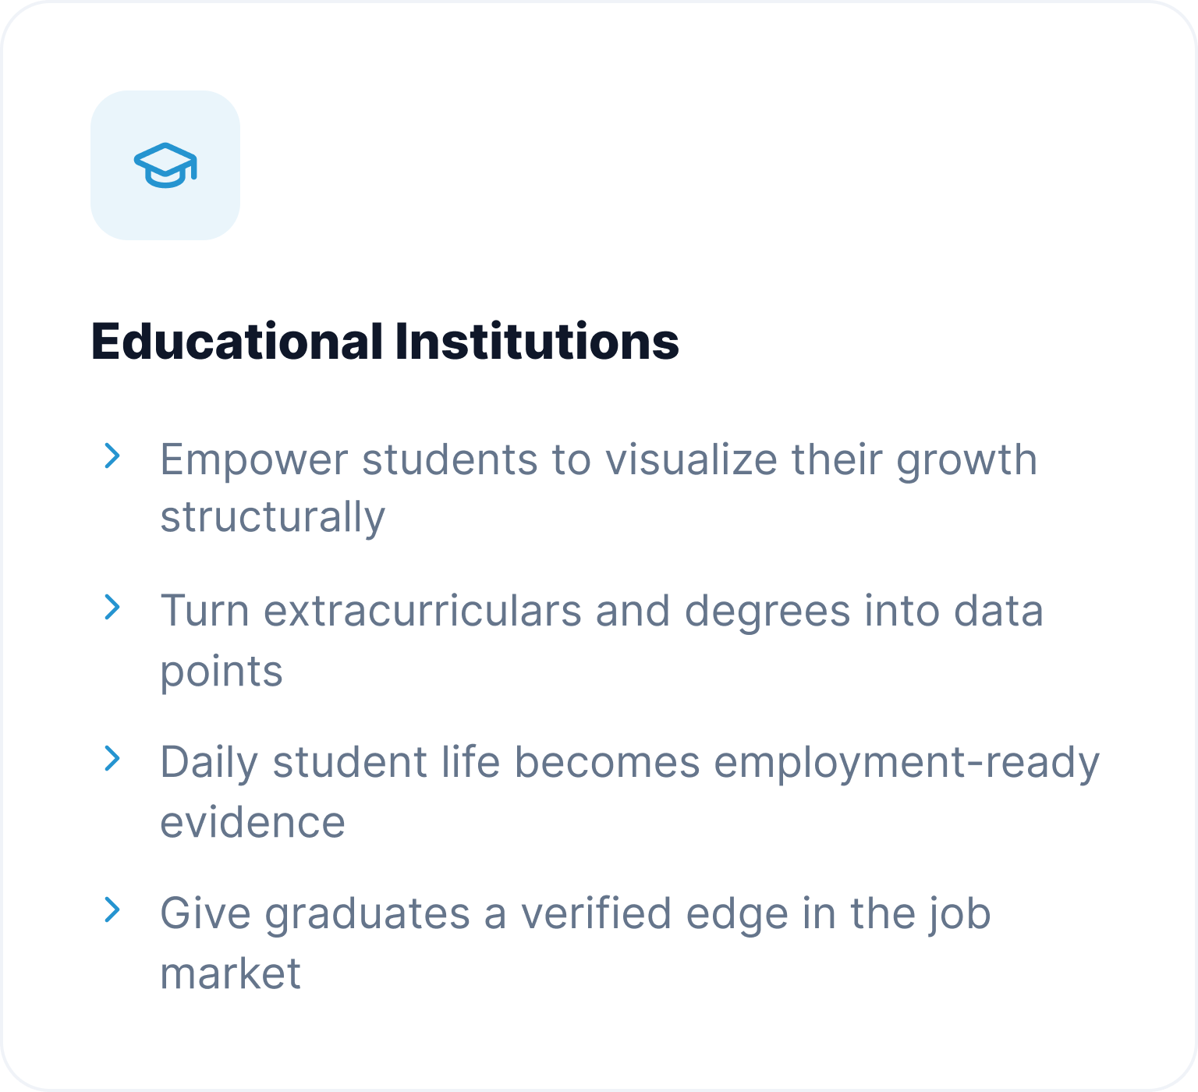Viewport: 1198px width, 1092px height.
Task: Click the word "employment-ready"
Action: 907,764
